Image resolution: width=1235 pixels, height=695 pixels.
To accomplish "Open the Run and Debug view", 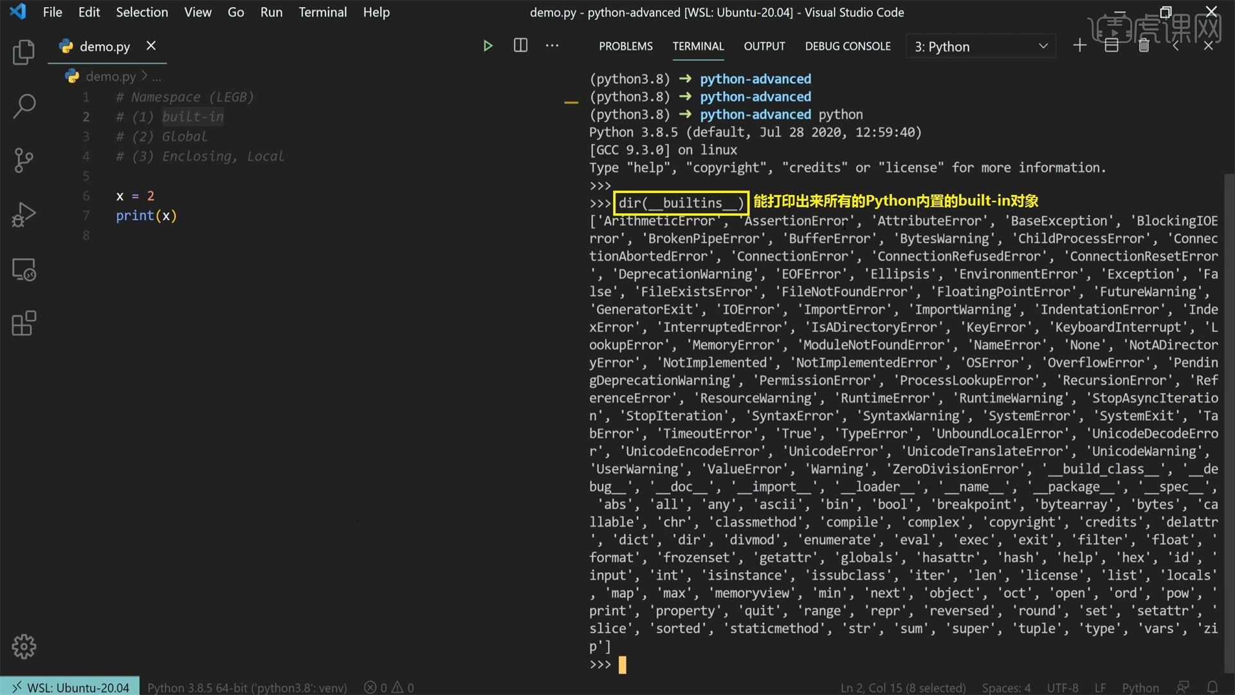I will (24, 215).
